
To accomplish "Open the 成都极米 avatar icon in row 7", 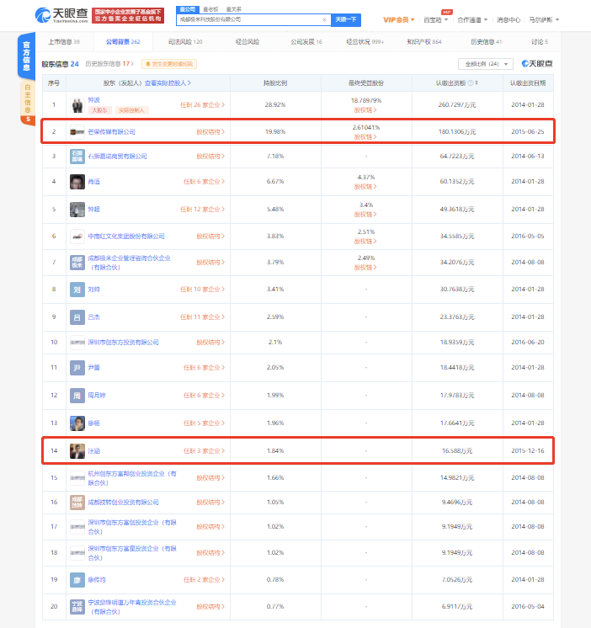I will (x=77, y=263).
